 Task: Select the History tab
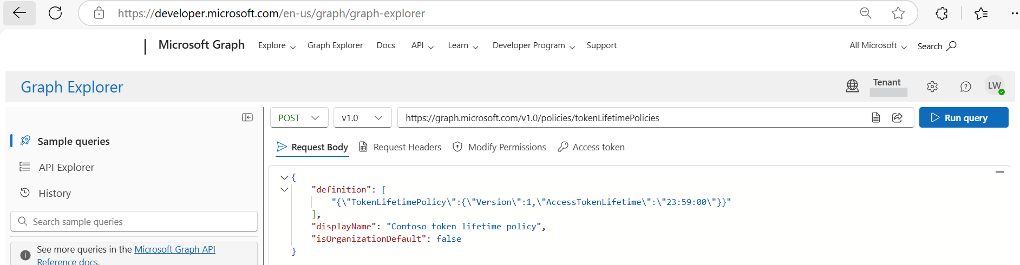coord(55,193)
